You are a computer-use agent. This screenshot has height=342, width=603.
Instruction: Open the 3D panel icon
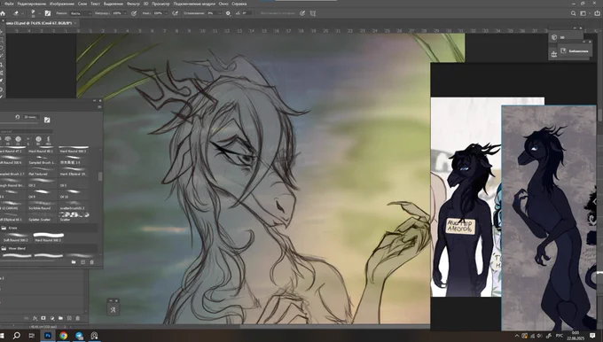click(554, 37)
